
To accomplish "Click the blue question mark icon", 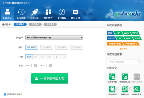I will point(5,94).
